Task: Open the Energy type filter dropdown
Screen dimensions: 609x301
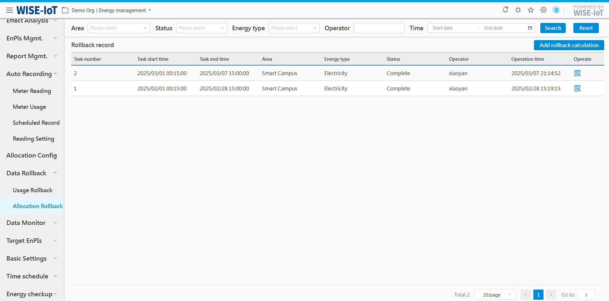Action: pyautogui.click(x=294, y=28)
